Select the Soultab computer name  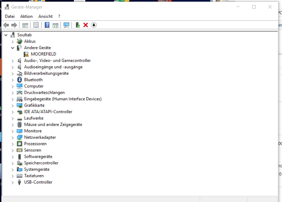tap(24, 35)
